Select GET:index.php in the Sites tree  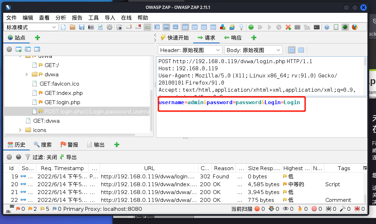pos(64,93)
